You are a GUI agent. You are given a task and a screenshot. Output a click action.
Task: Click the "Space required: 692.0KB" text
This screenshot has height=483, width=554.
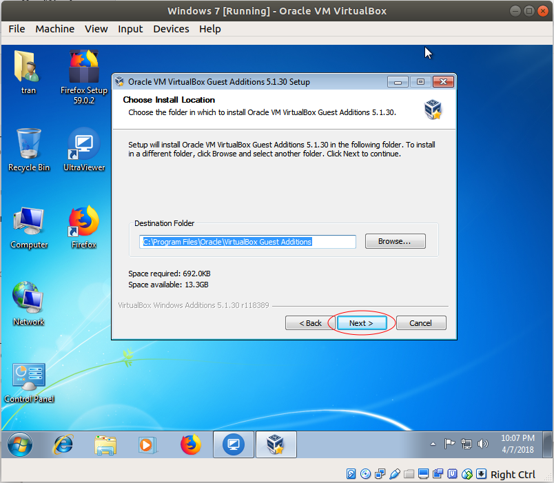[x=170, y=274]
